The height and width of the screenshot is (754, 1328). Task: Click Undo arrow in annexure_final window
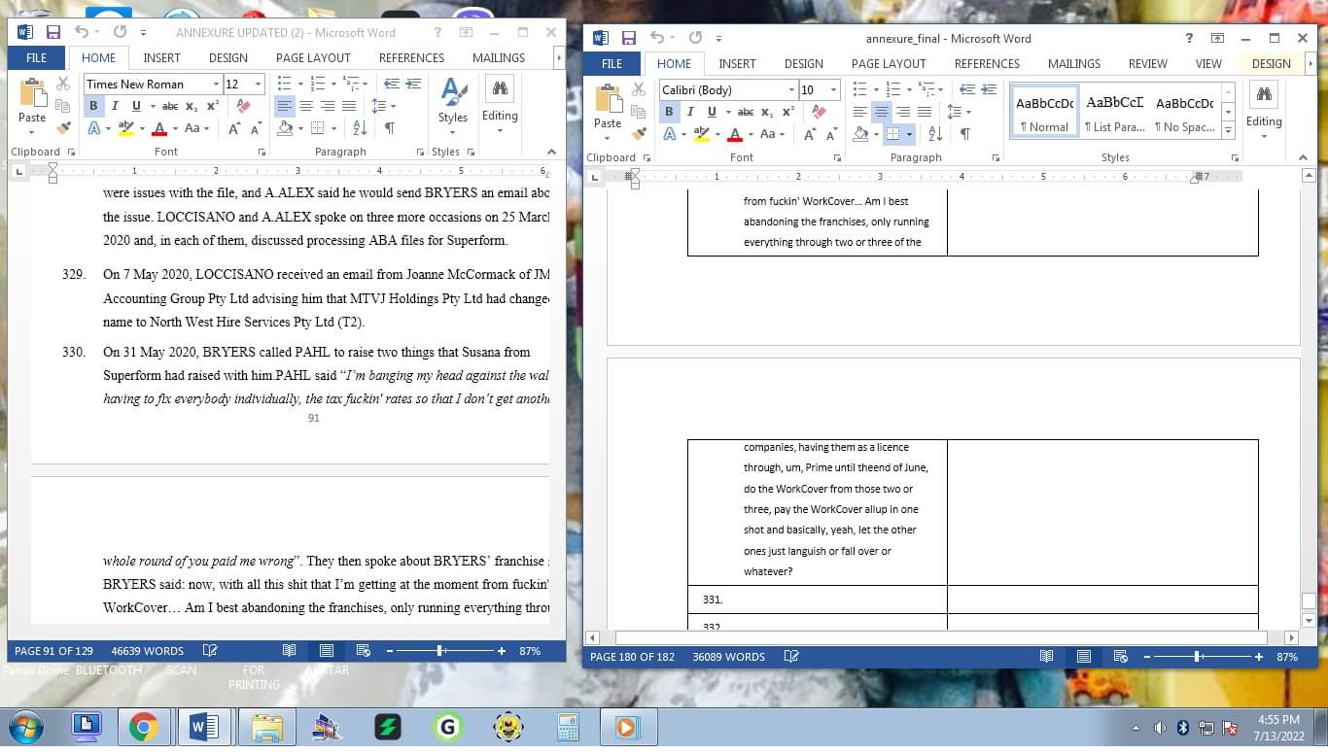click(657, 38)
